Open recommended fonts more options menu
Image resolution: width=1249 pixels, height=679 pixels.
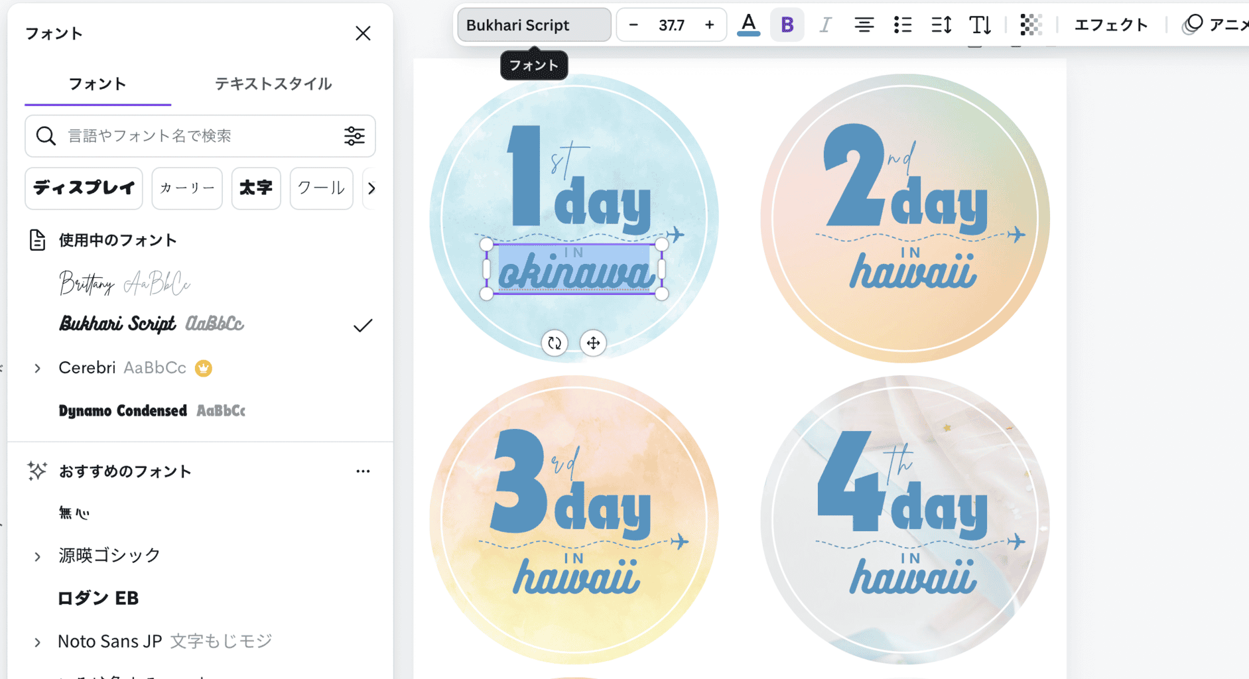(363, 471)
